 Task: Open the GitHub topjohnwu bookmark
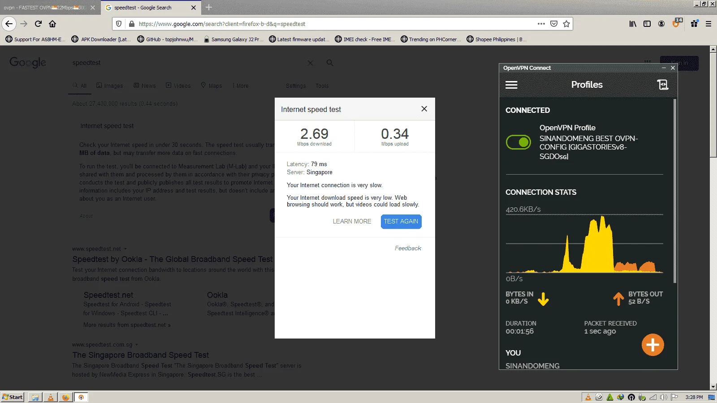pos(167,39)
